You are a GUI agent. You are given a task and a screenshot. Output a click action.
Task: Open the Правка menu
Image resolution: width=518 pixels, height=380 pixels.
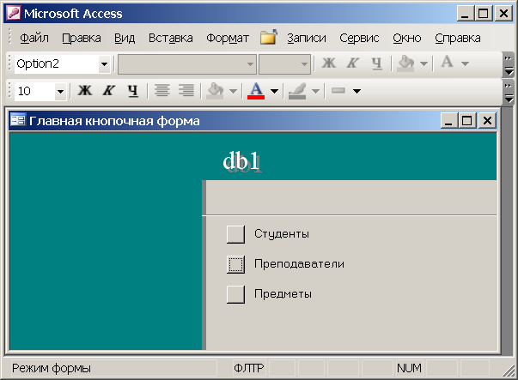(x=82, y=38)
